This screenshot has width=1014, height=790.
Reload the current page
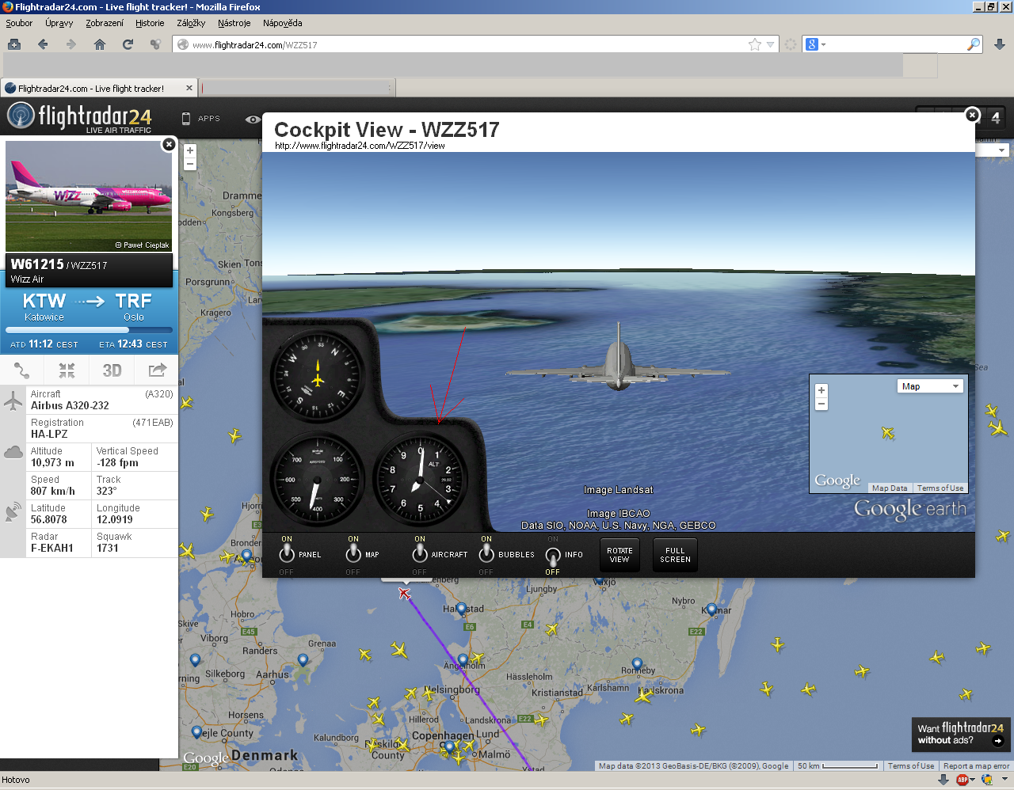tap(128, 44)
